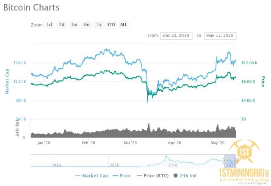
Task: Select the 3m zoom option
Action: point(86,25)
